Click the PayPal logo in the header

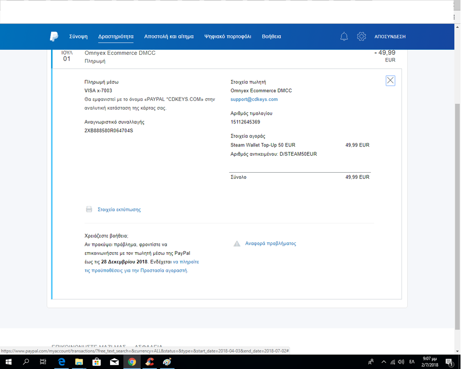coord(54,36)
